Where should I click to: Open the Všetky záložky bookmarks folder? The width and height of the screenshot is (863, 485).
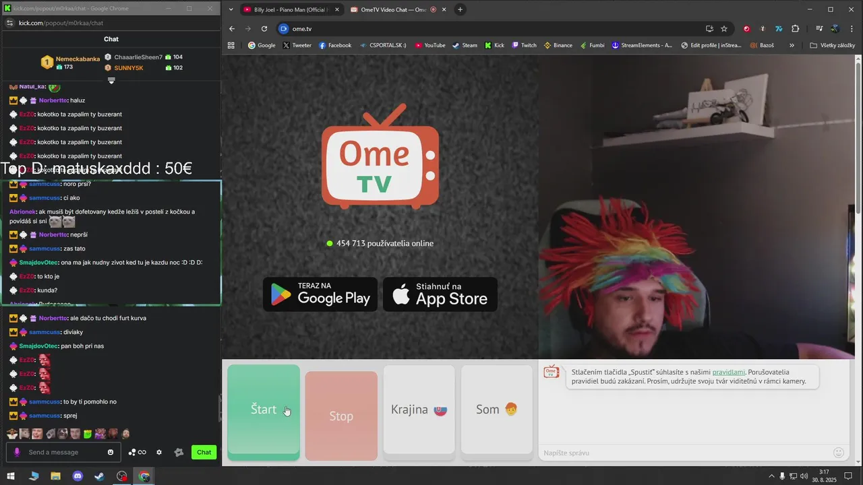pos(832,45)
